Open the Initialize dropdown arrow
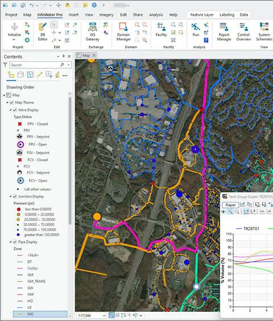Screen dimensions: 273x321 point(14,39)
